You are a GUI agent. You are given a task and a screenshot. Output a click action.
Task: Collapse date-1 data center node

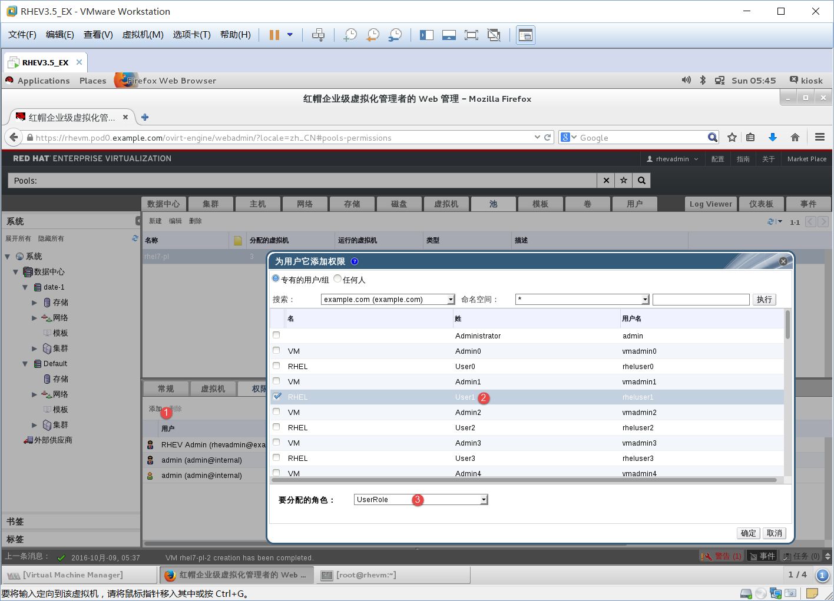[x=25, y=287]
